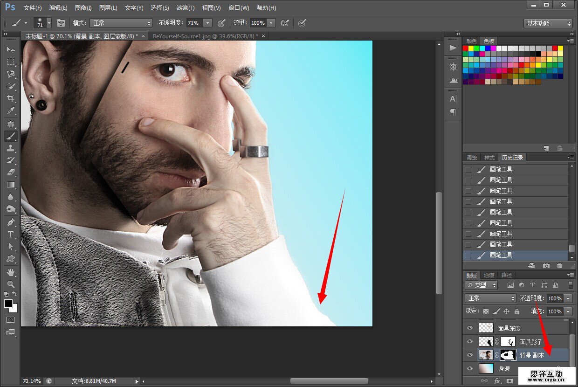Select the Zoom magnifier tool

coord(10,284)
